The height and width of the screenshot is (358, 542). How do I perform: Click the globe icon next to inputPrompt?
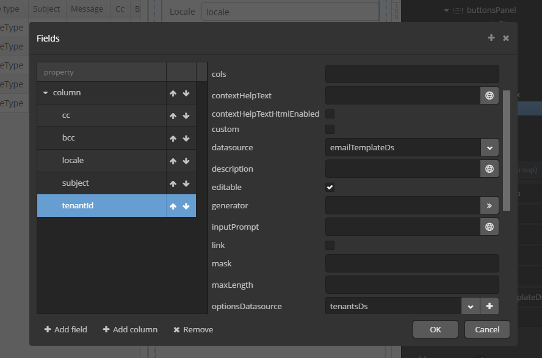[x=489, y=227]
